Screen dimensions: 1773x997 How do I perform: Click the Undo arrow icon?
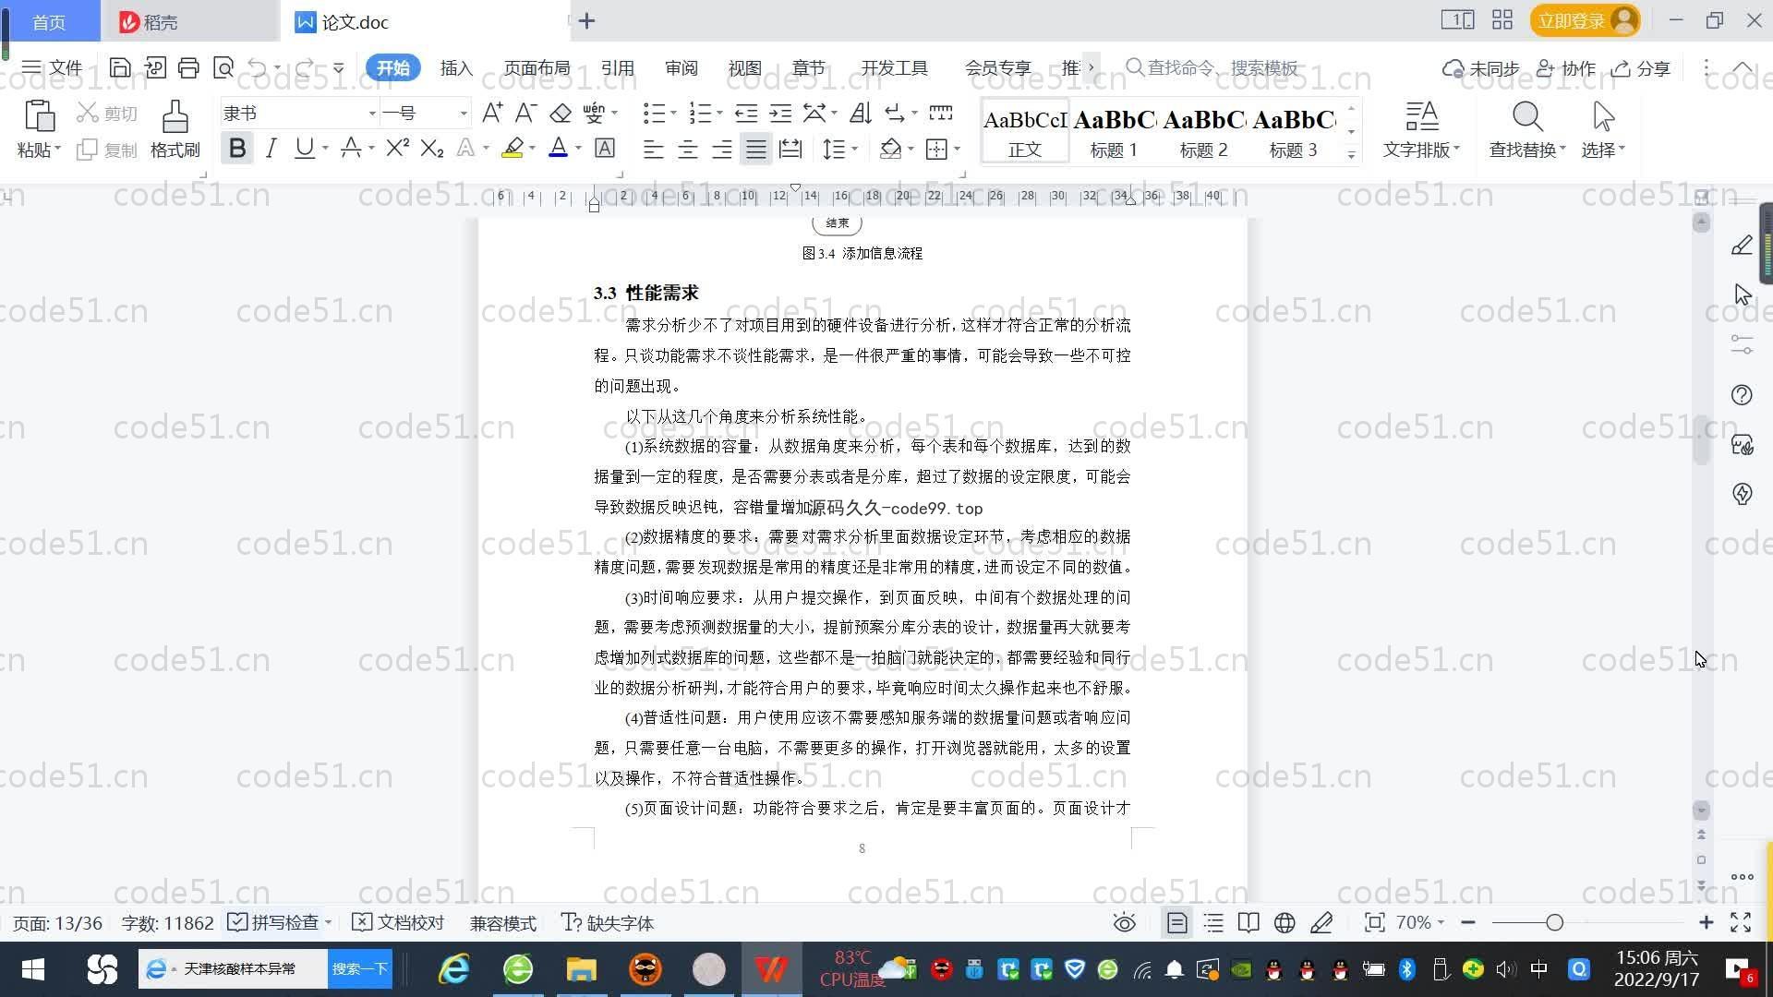[258, 67]
